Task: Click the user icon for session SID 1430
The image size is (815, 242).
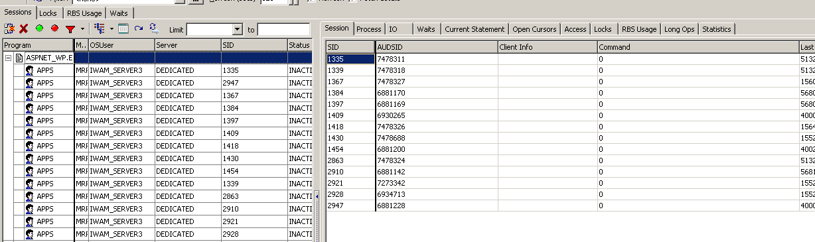Action: 29,158
